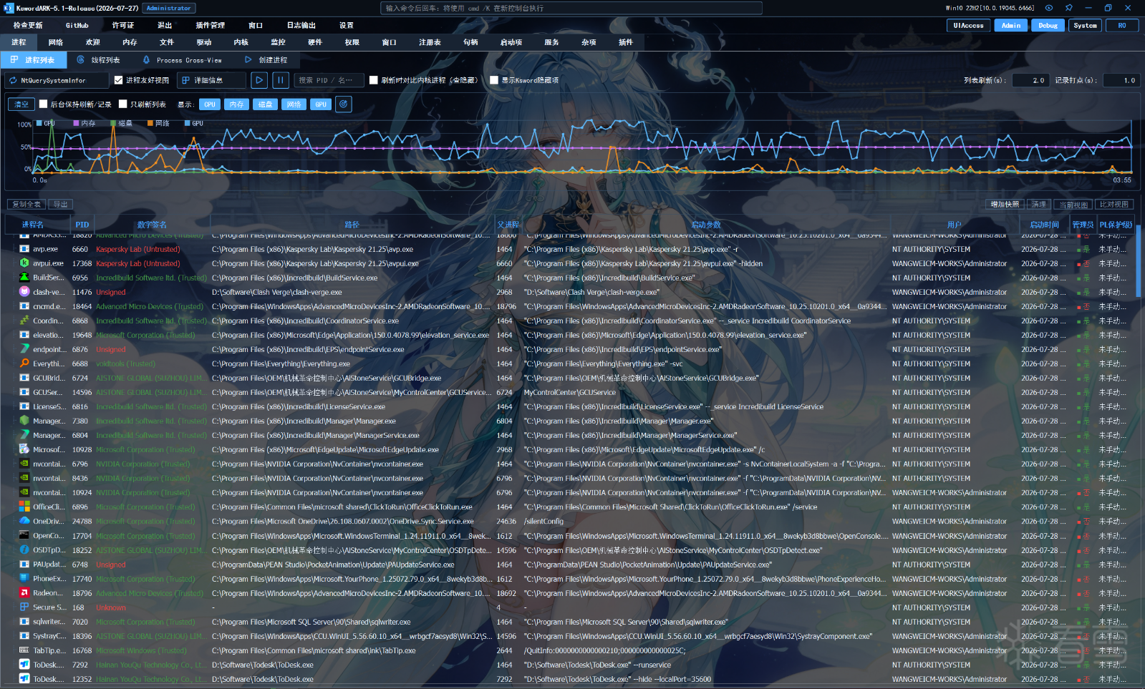
Task: Focus the command input box in the title bar
Action: 571,8
